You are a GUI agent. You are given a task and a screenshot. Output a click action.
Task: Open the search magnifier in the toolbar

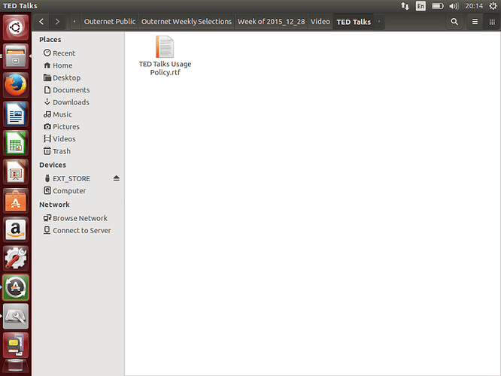point(454,22)
